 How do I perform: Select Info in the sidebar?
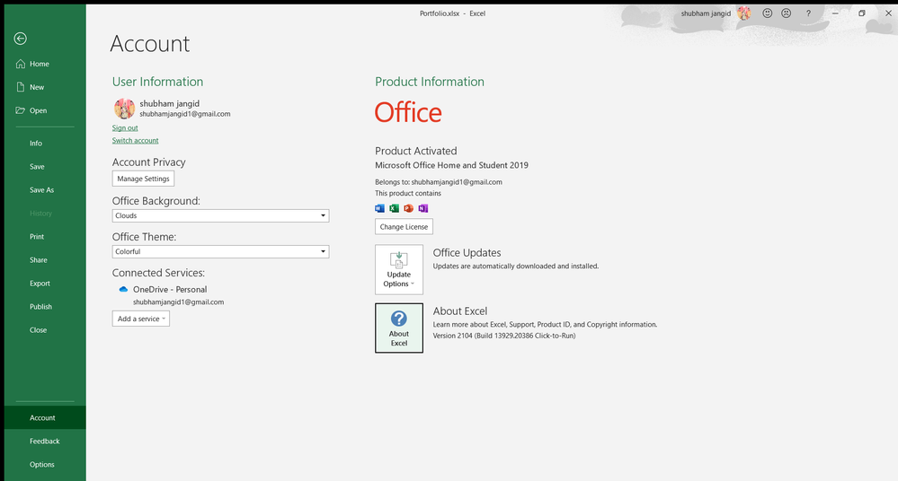tap(45, 144)
